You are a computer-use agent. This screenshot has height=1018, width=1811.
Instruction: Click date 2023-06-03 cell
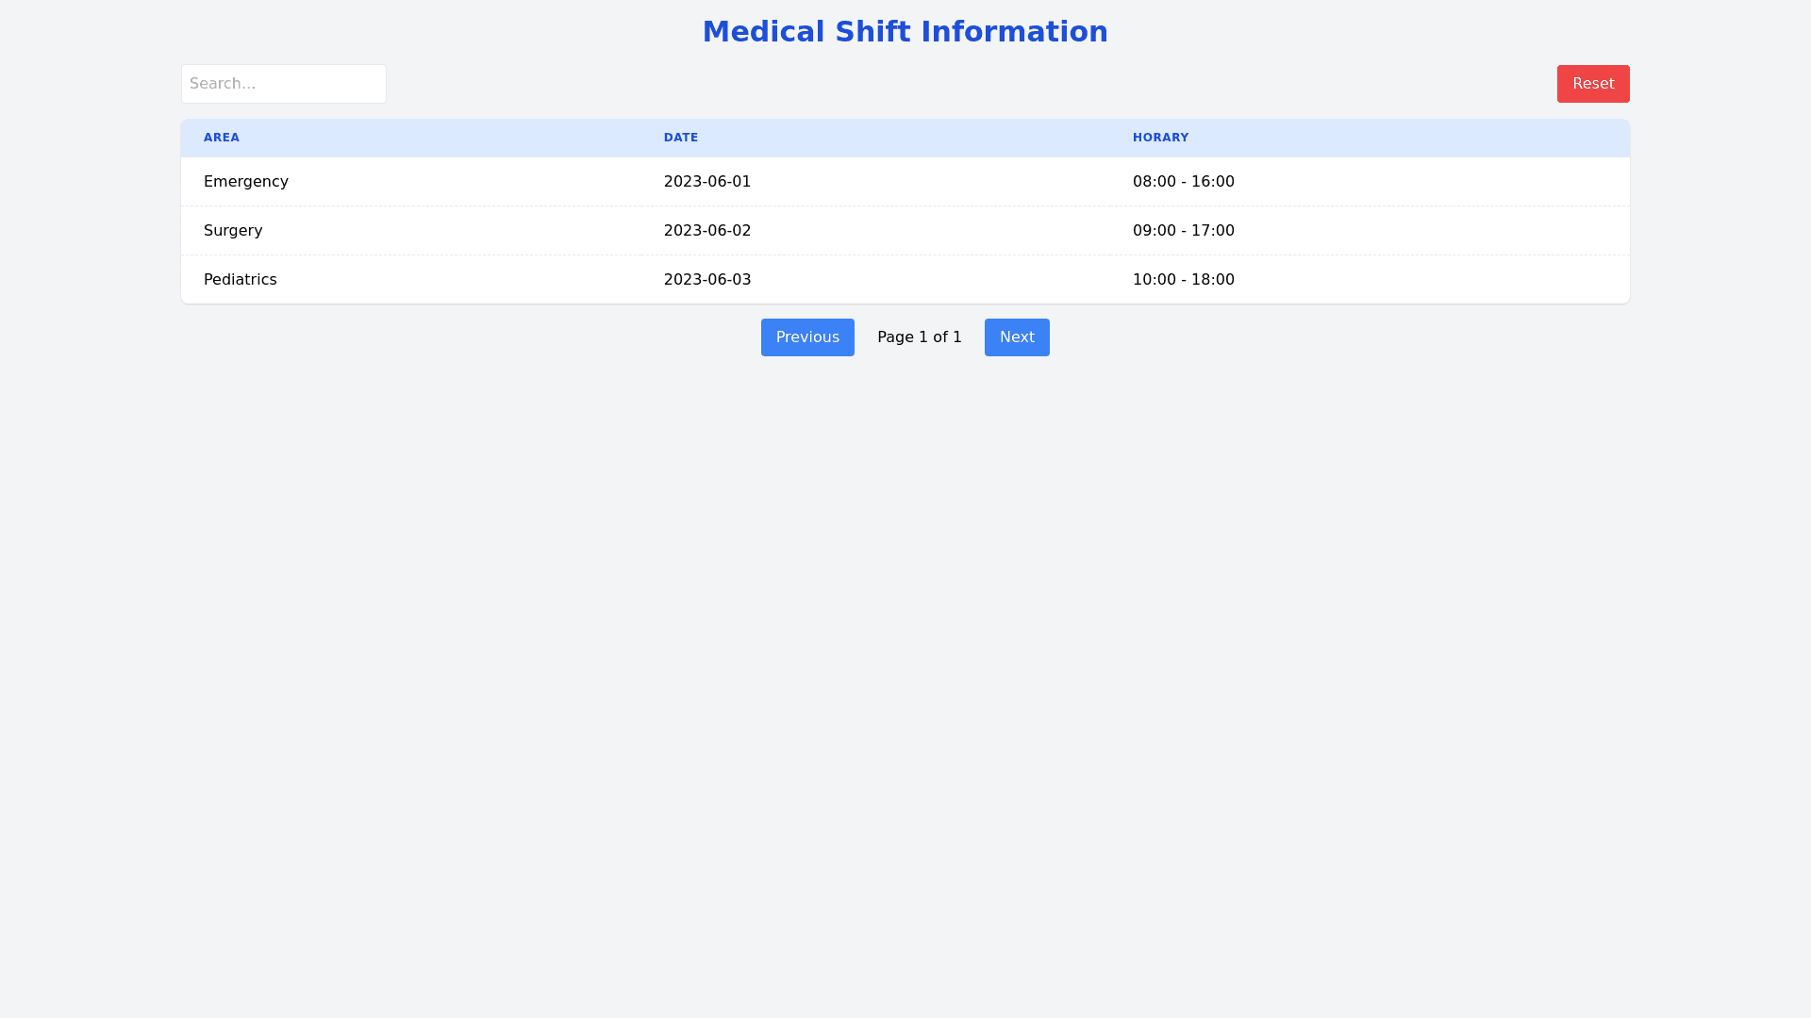click(x=707, y=280)
